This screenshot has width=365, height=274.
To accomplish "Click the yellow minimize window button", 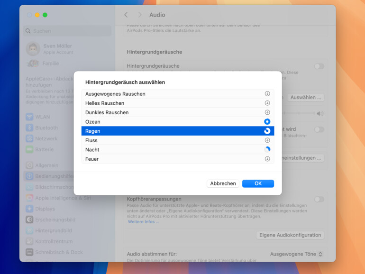I will point(37,15).
